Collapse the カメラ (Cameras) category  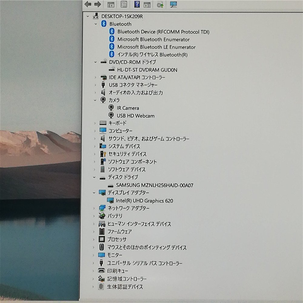95,100
